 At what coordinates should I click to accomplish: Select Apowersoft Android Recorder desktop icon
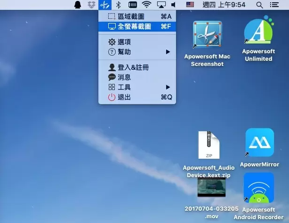[258, 188]
